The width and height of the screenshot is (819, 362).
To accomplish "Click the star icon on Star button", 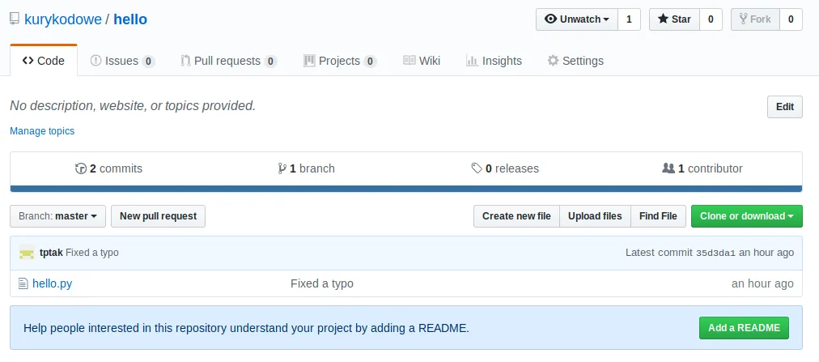I will tap(663, 19).
